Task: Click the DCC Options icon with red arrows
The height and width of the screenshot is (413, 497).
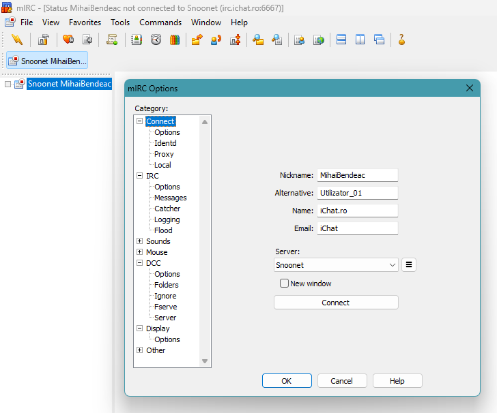Action: 235,40
